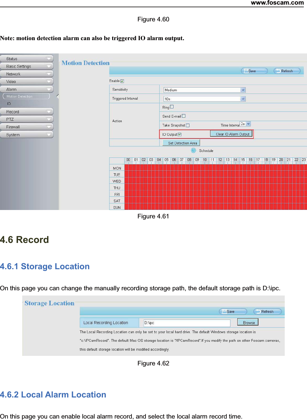The width and height of the screenshot is (307, 420).
Task: Click the www.foscam.com header link
Action: point(277,3)
